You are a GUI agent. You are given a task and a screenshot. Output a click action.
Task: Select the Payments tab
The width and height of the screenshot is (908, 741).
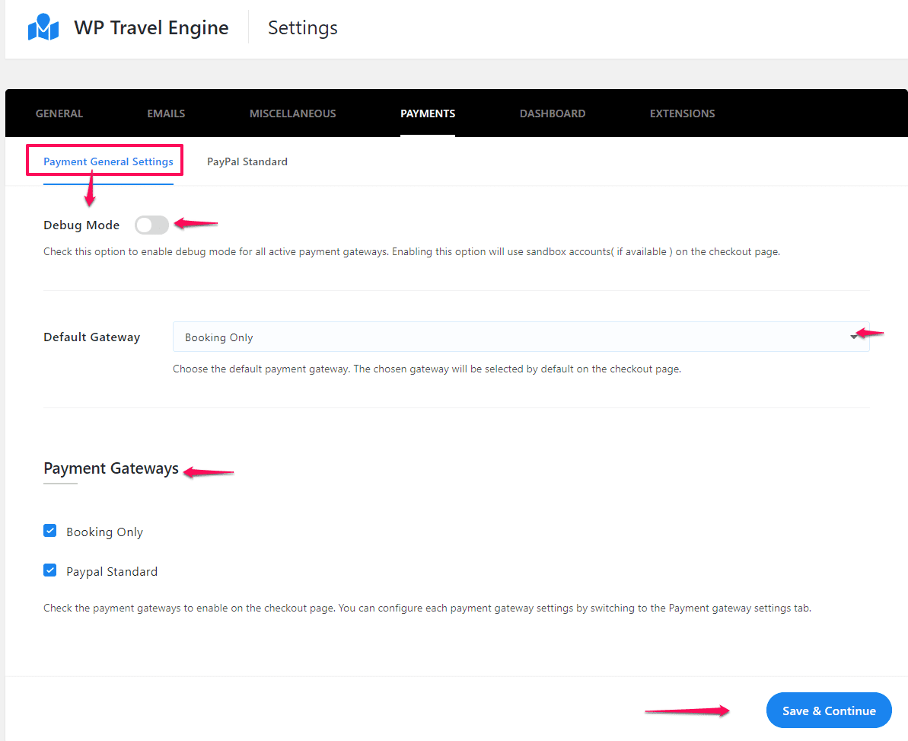pyautogui.click(x=428, y=113)
